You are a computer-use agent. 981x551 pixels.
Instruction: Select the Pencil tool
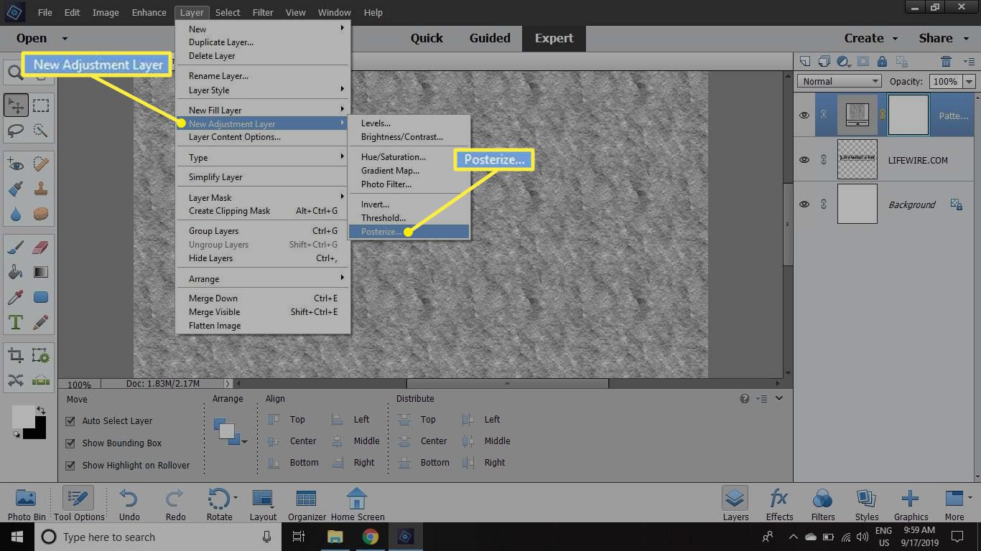41,322
